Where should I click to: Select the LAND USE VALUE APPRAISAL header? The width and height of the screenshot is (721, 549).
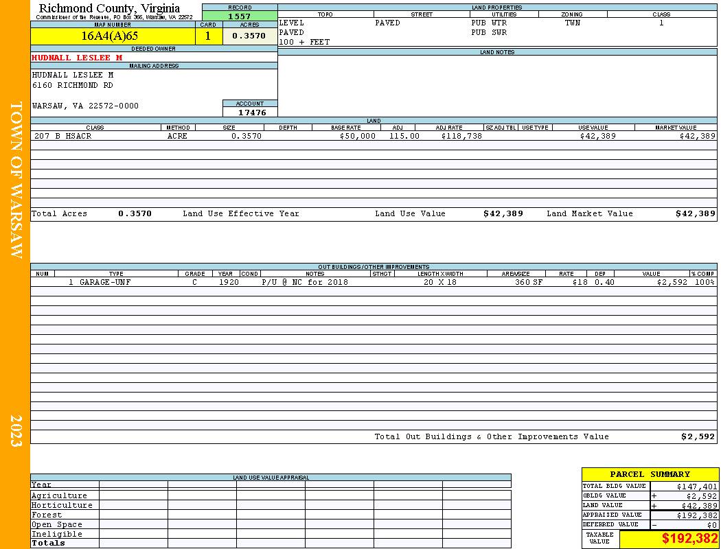click(271, 478)
